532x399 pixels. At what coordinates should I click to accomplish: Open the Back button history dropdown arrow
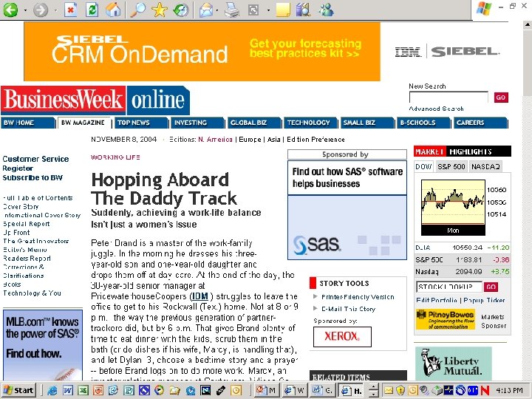pyautogui.click(x=25, y=10)
